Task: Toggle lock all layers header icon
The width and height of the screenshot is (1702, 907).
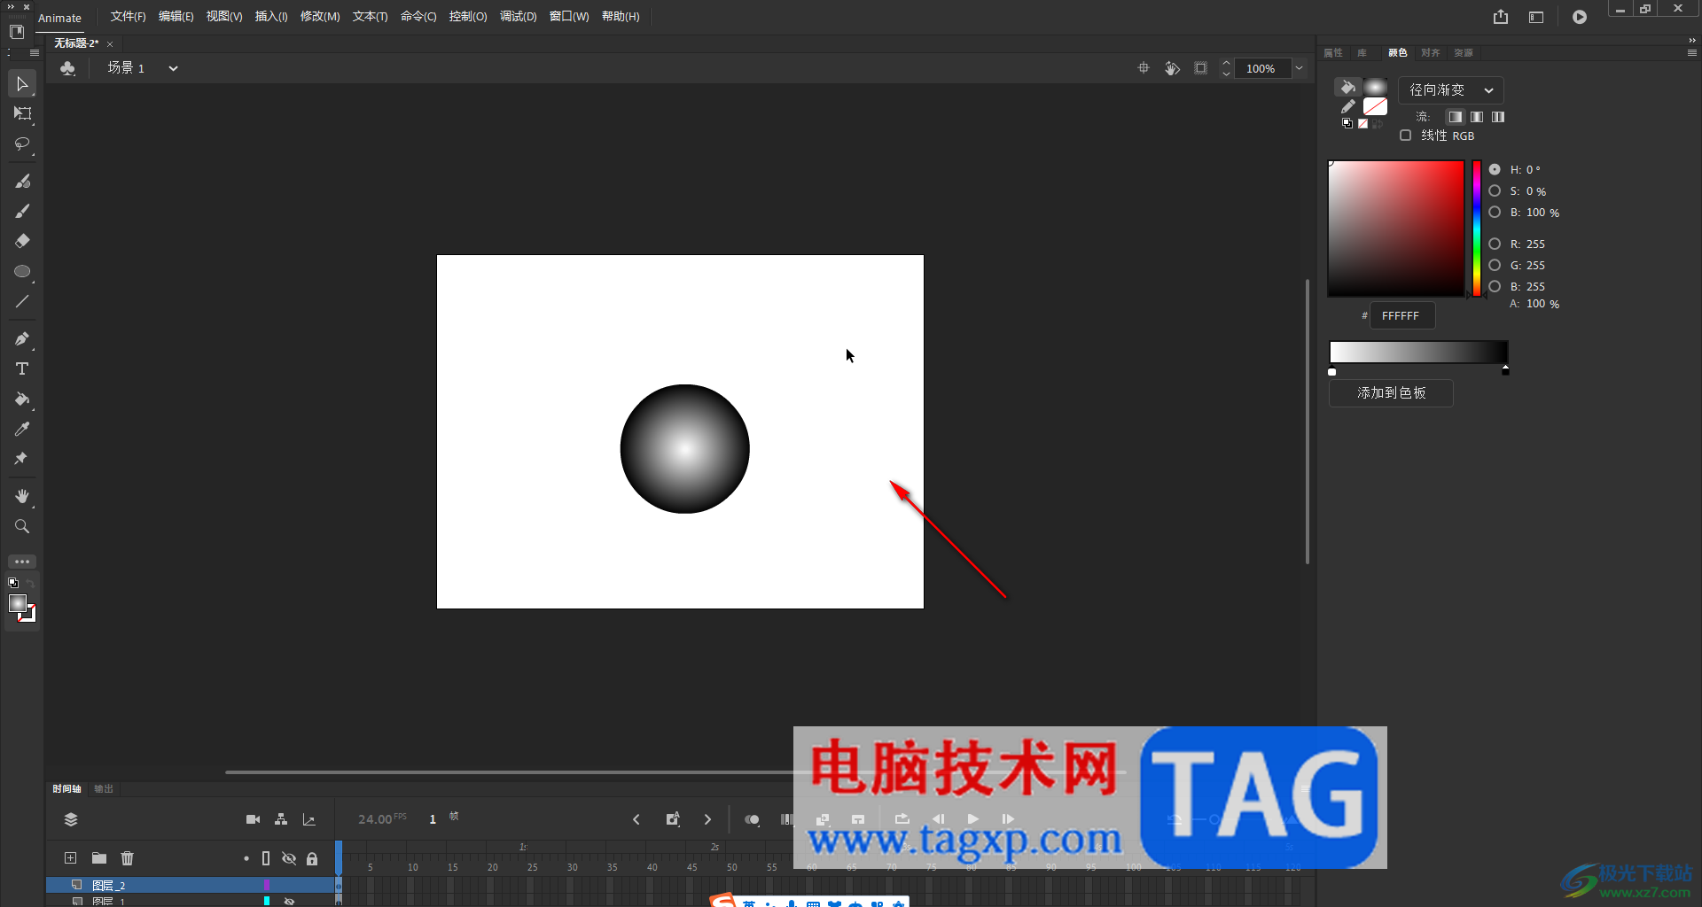Action: [312, 858]
